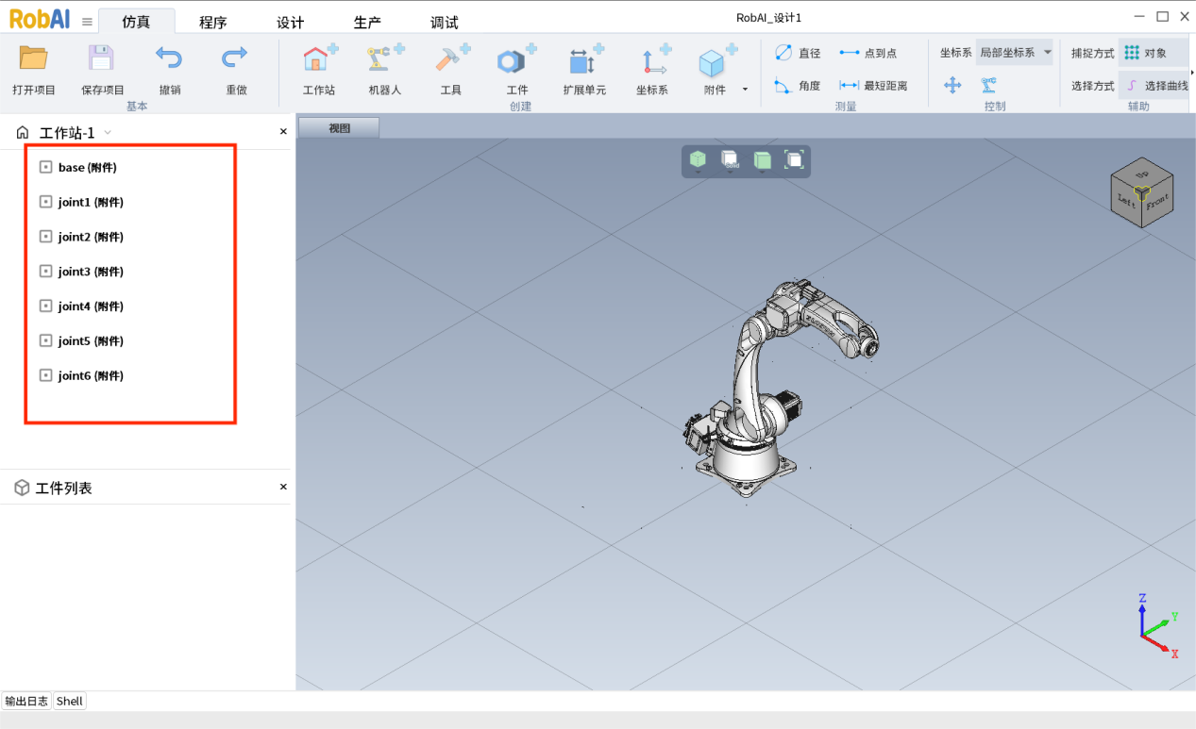Maximize the RobAI window
Screen dimensions: 1196x729
coord(1162,16)
